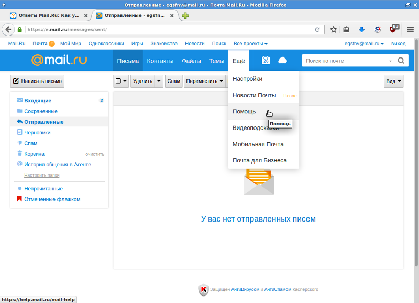Select Почта для Бизнеса menu entry
The image size is (419, 303).
263,160
